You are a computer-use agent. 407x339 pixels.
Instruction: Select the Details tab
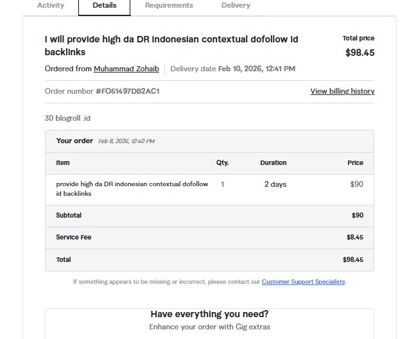[x=104, y=6]
